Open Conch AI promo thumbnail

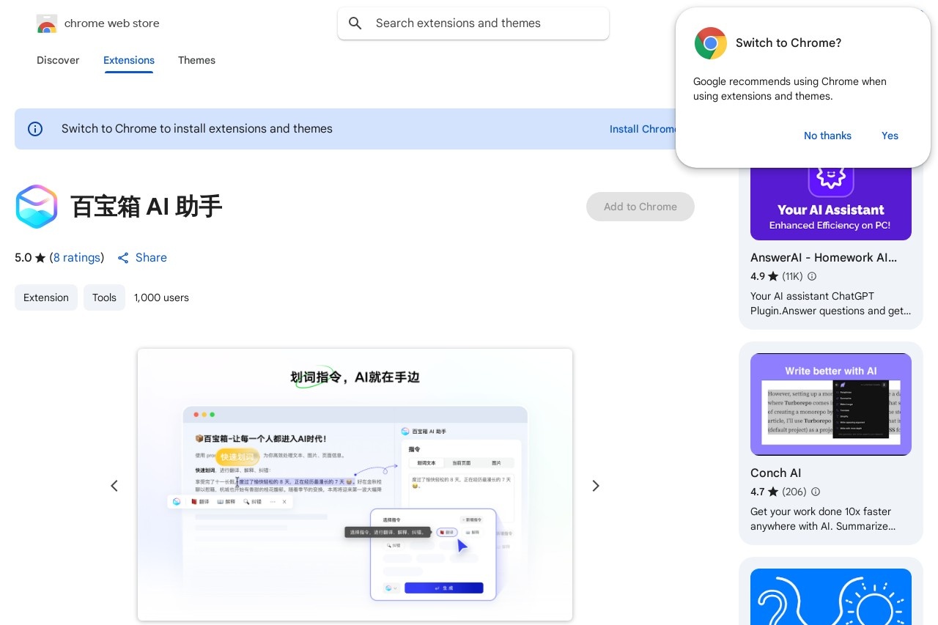tap(831, 404)
